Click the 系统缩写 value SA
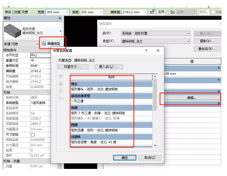The height and width of the screenshot is (176, 227). coord(40,113)
